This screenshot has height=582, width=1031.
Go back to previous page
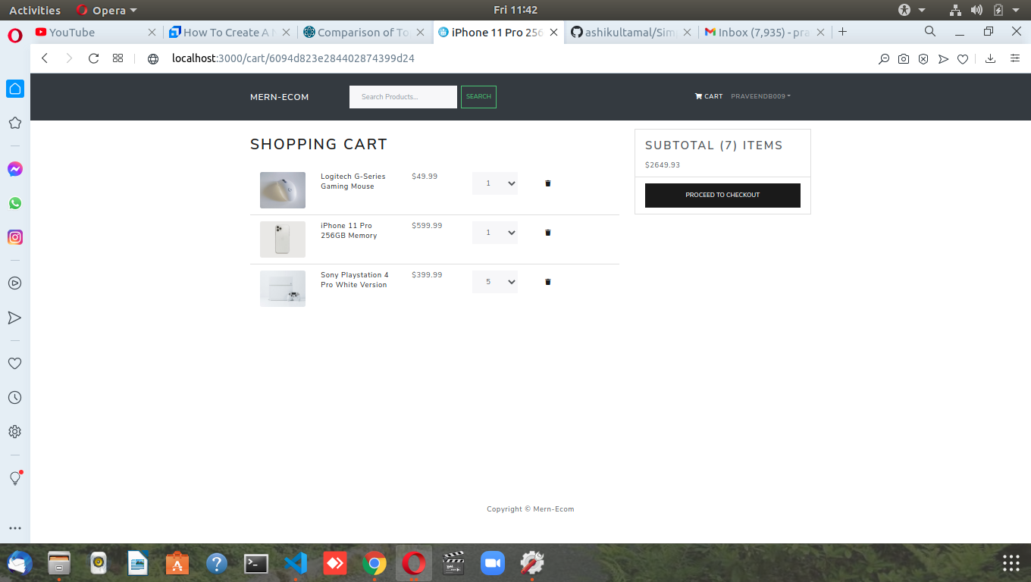click(45, 58)
